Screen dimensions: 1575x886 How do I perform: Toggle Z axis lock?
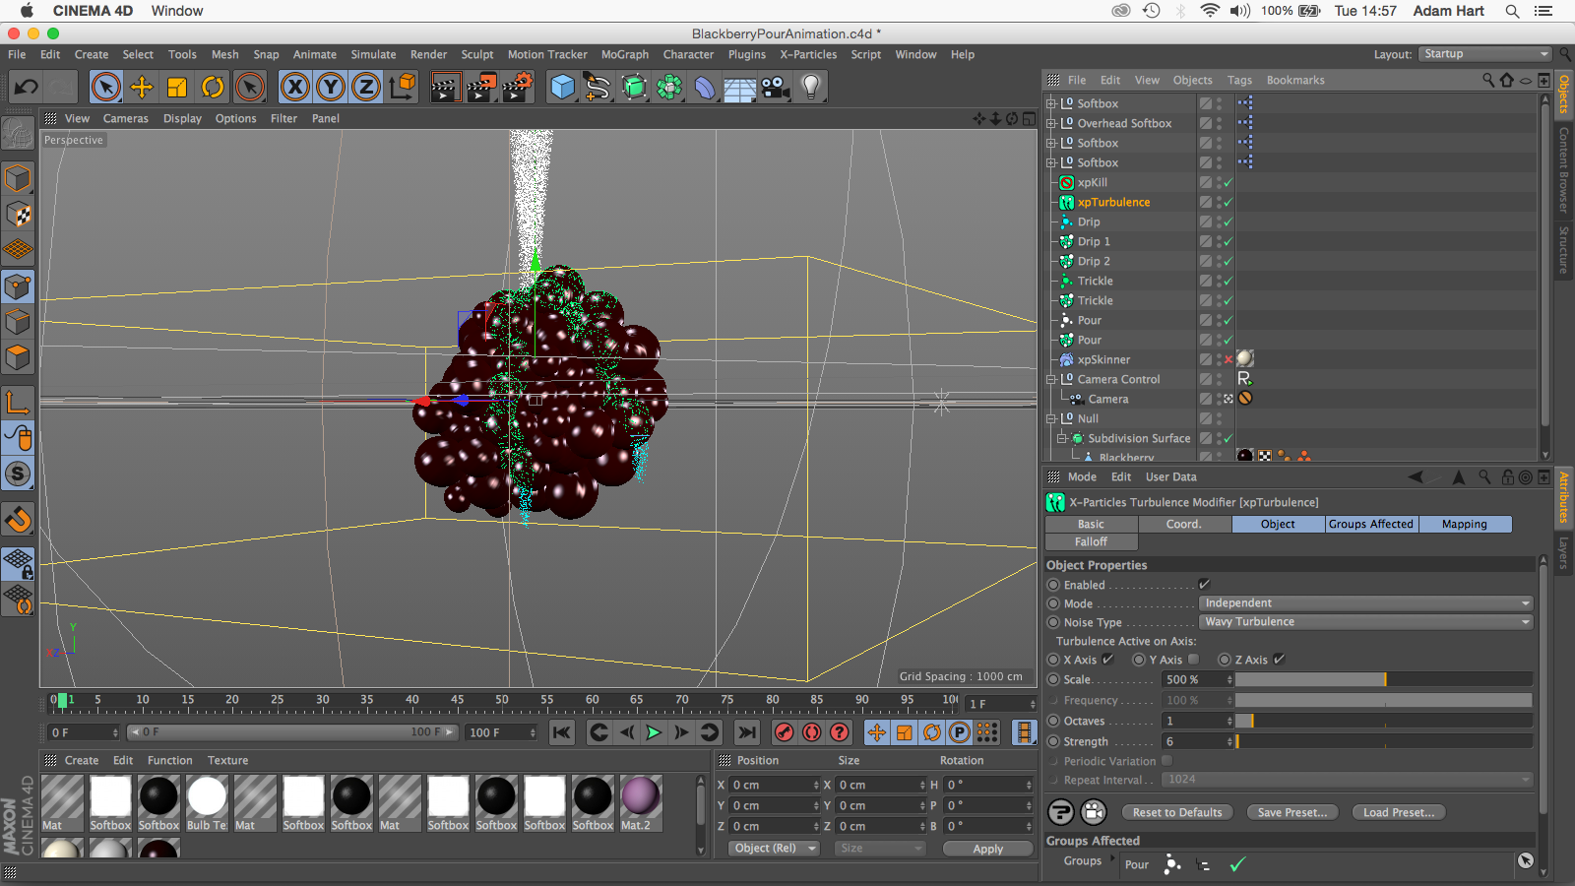[x=366, y=87]
